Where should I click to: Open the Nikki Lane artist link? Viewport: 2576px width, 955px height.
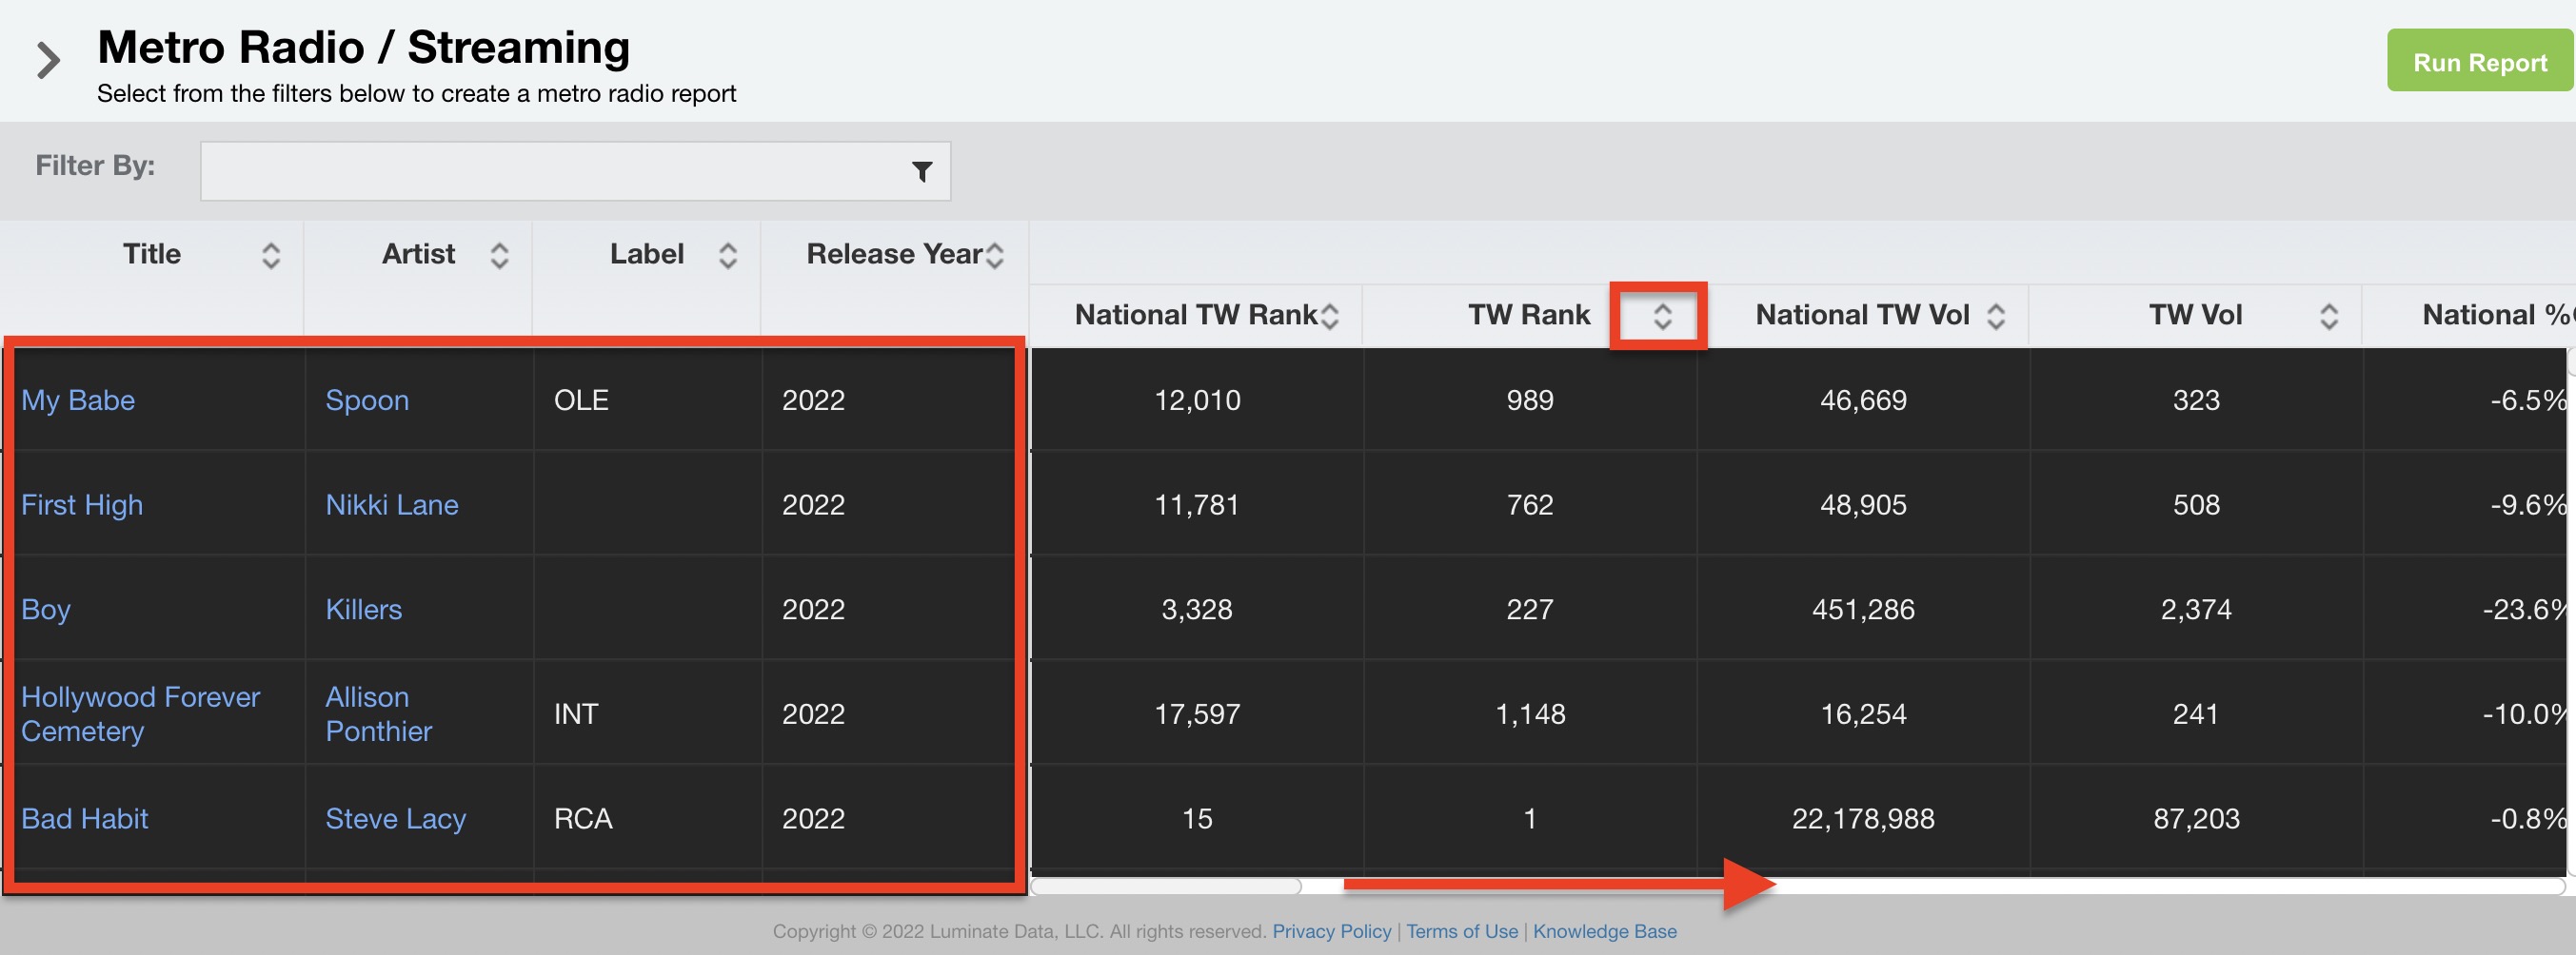[392, 504]
